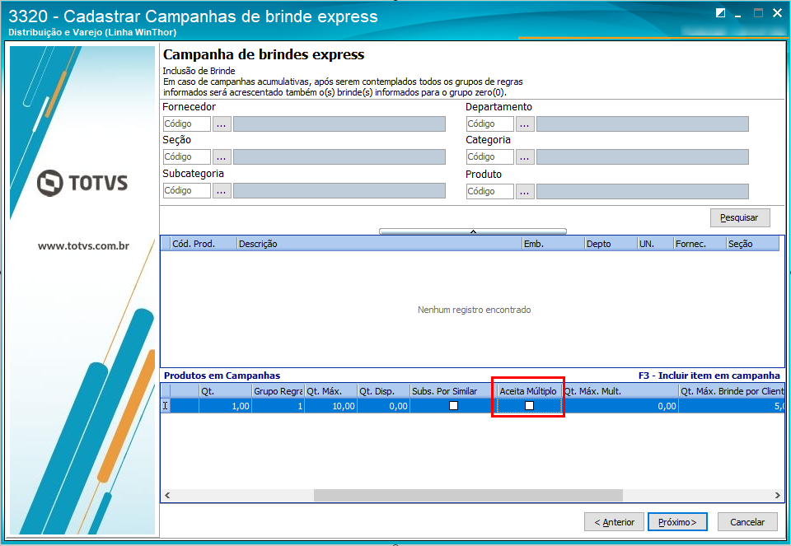The image size is (791, 546).
Task: Close the 3320 window
Action: tap(777, 13)
